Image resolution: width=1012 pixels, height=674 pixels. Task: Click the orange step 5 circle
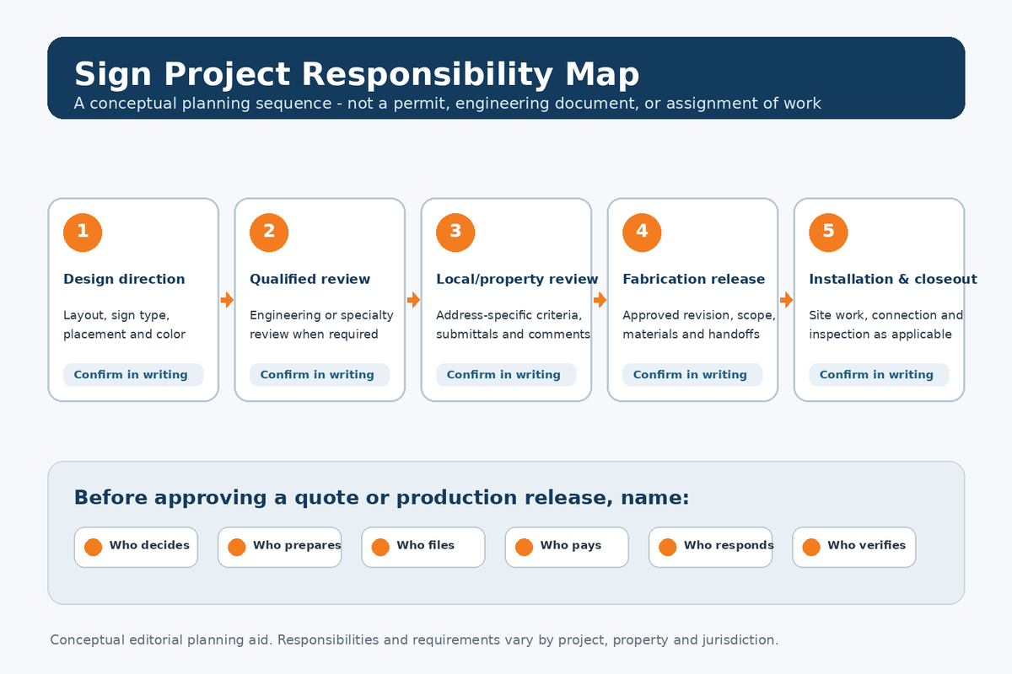pos(828,232)
